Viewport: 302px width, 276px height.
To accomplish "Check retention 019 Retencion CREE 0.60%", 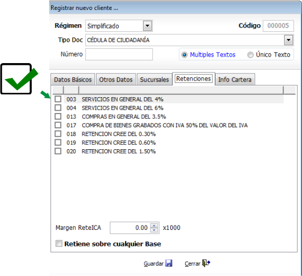I will (x=58, y=143).
